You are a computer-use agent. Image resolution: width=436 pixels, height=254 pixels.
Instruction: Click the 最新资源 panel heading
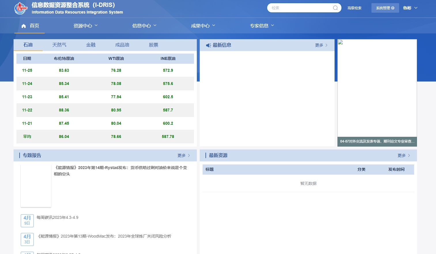pos(218,156)
